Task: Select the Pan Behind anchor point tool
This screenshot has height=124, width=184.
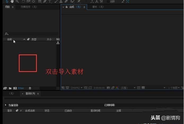Action: point(33,1)
